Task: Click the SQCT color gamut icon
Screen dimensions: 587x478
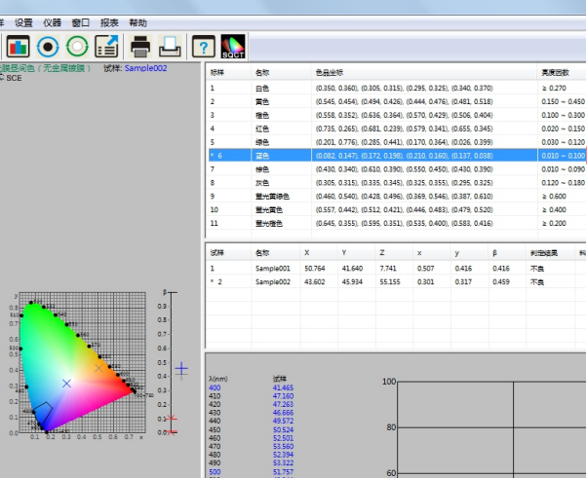Action: 234,46
